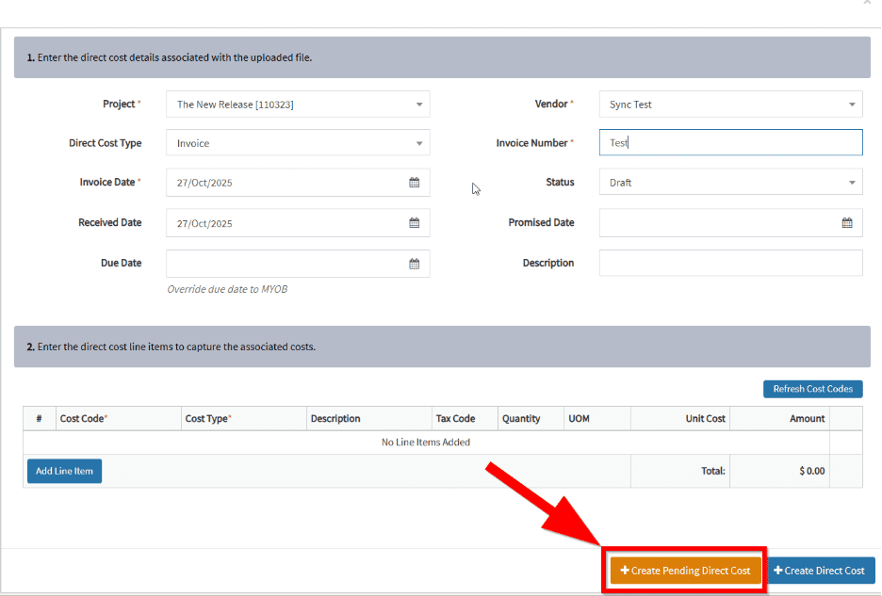Change the Status dropdown from Draft

click(730, 183)
